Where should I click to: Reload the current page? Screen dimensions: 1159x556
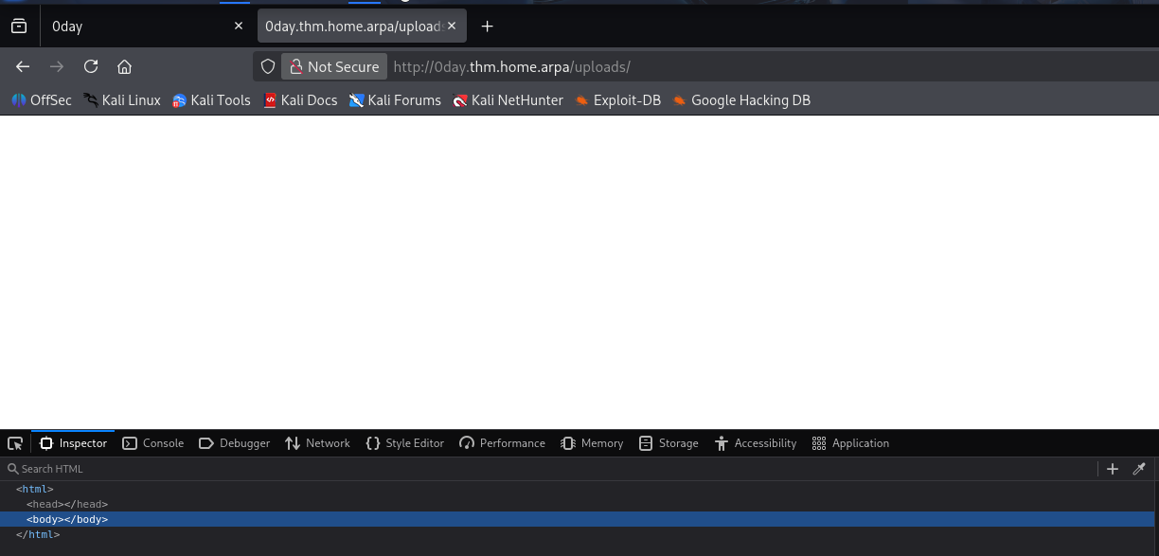91,66
